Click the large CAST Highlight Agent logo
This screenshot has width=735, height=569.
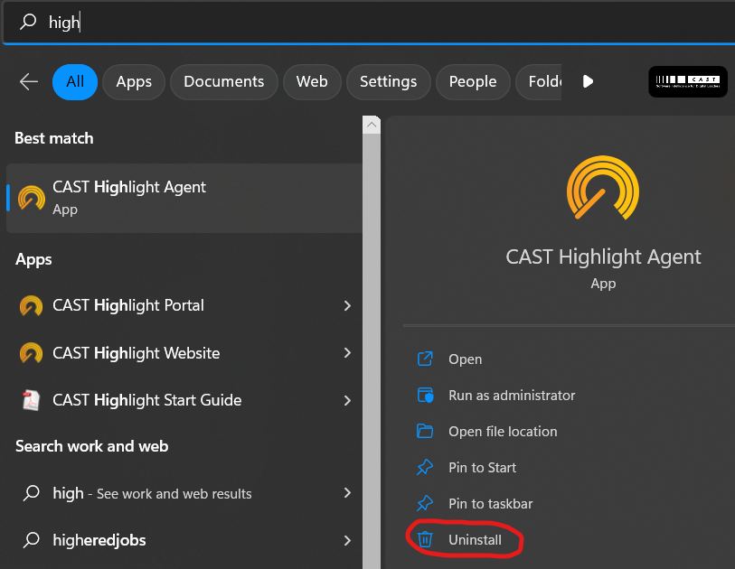point(603,188)
